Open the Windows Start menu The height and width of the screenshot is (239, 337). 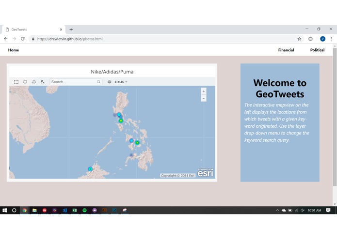click(x=5, y=210)
